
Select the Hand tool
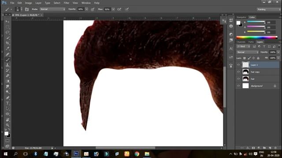[7, 120]
